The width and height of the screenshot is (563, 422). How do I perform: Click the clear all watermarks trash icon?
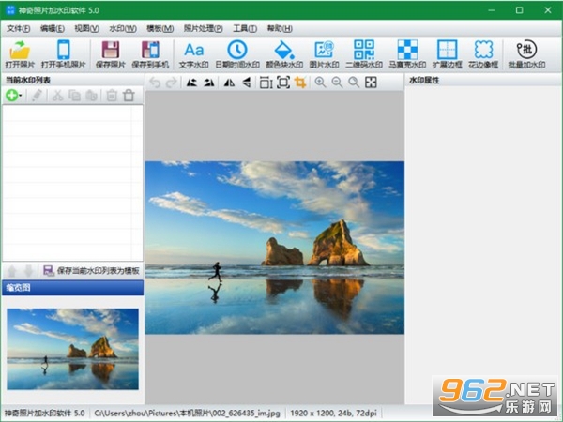[129, 96]
